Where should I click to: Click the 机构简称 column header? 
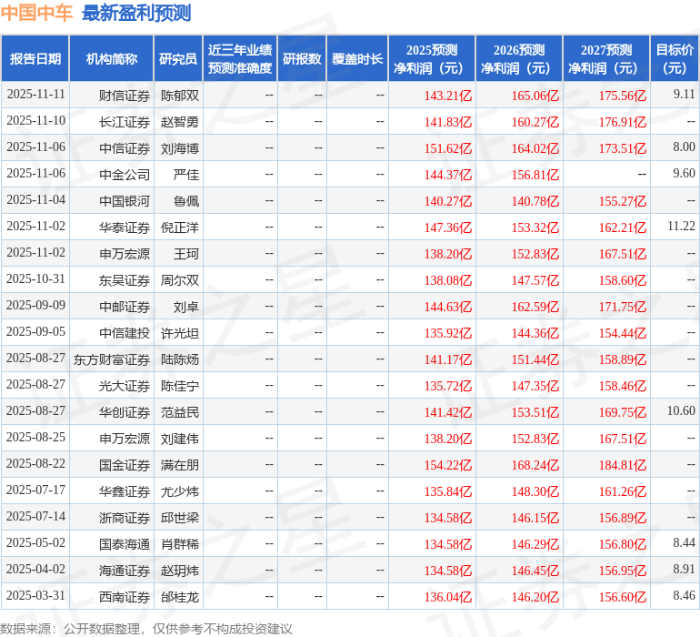112,59
